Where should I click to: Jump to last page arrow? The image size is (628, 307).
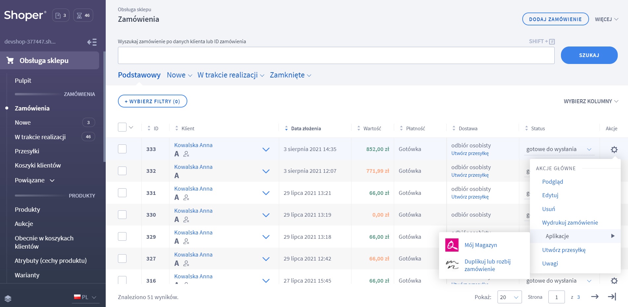(612, 296)
